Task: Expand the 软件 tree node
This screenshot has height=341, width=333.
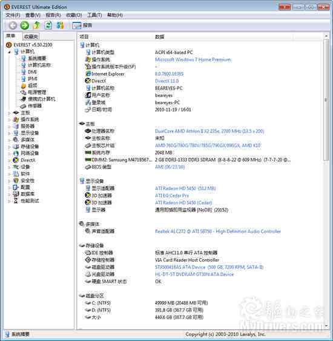Action: coord(9,174)
